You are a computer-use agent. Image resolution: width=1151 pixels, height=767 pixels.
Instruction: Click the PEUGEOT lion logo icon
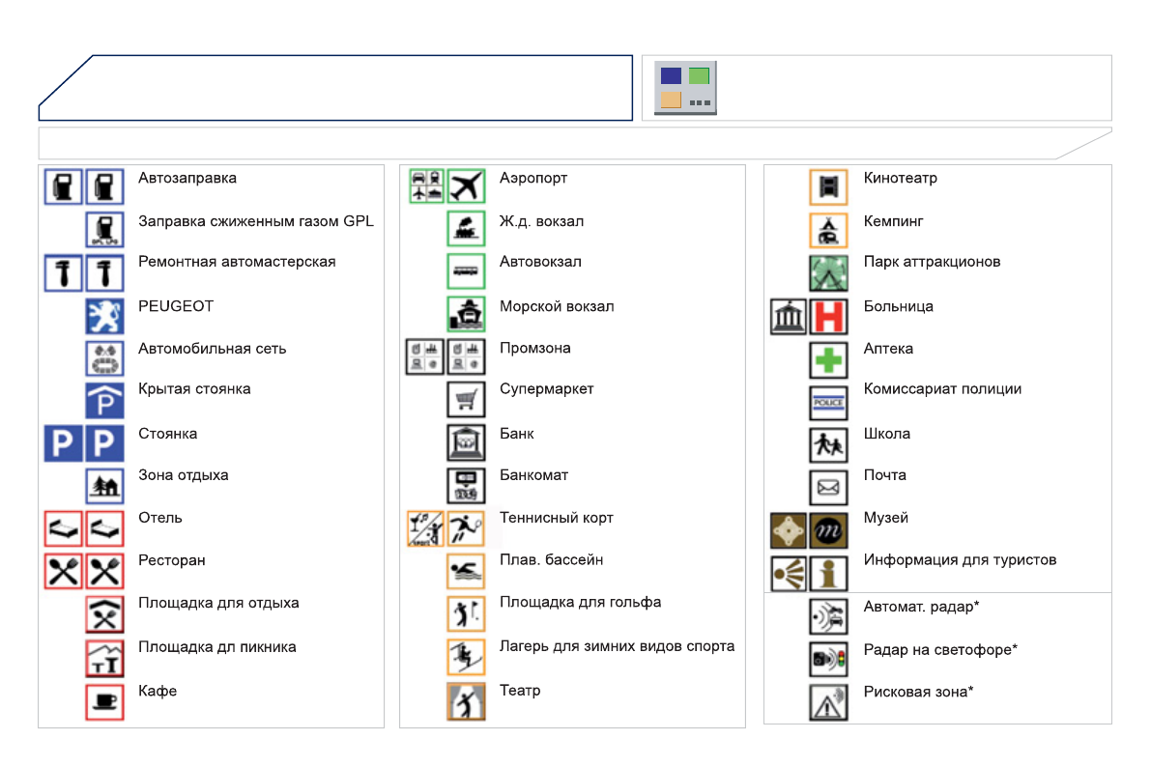click(104, 317)
